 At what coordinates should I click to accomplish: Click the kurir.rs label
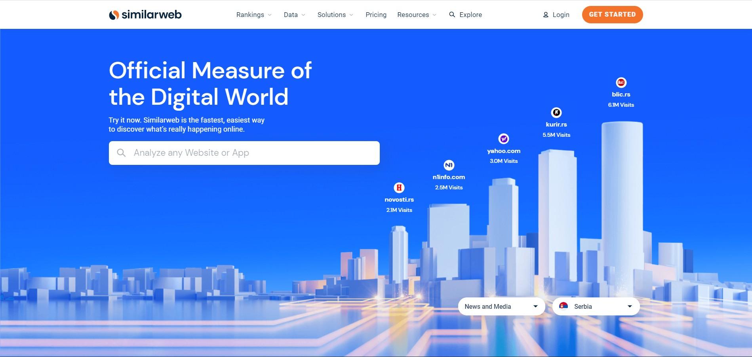[x=556, y=125]
